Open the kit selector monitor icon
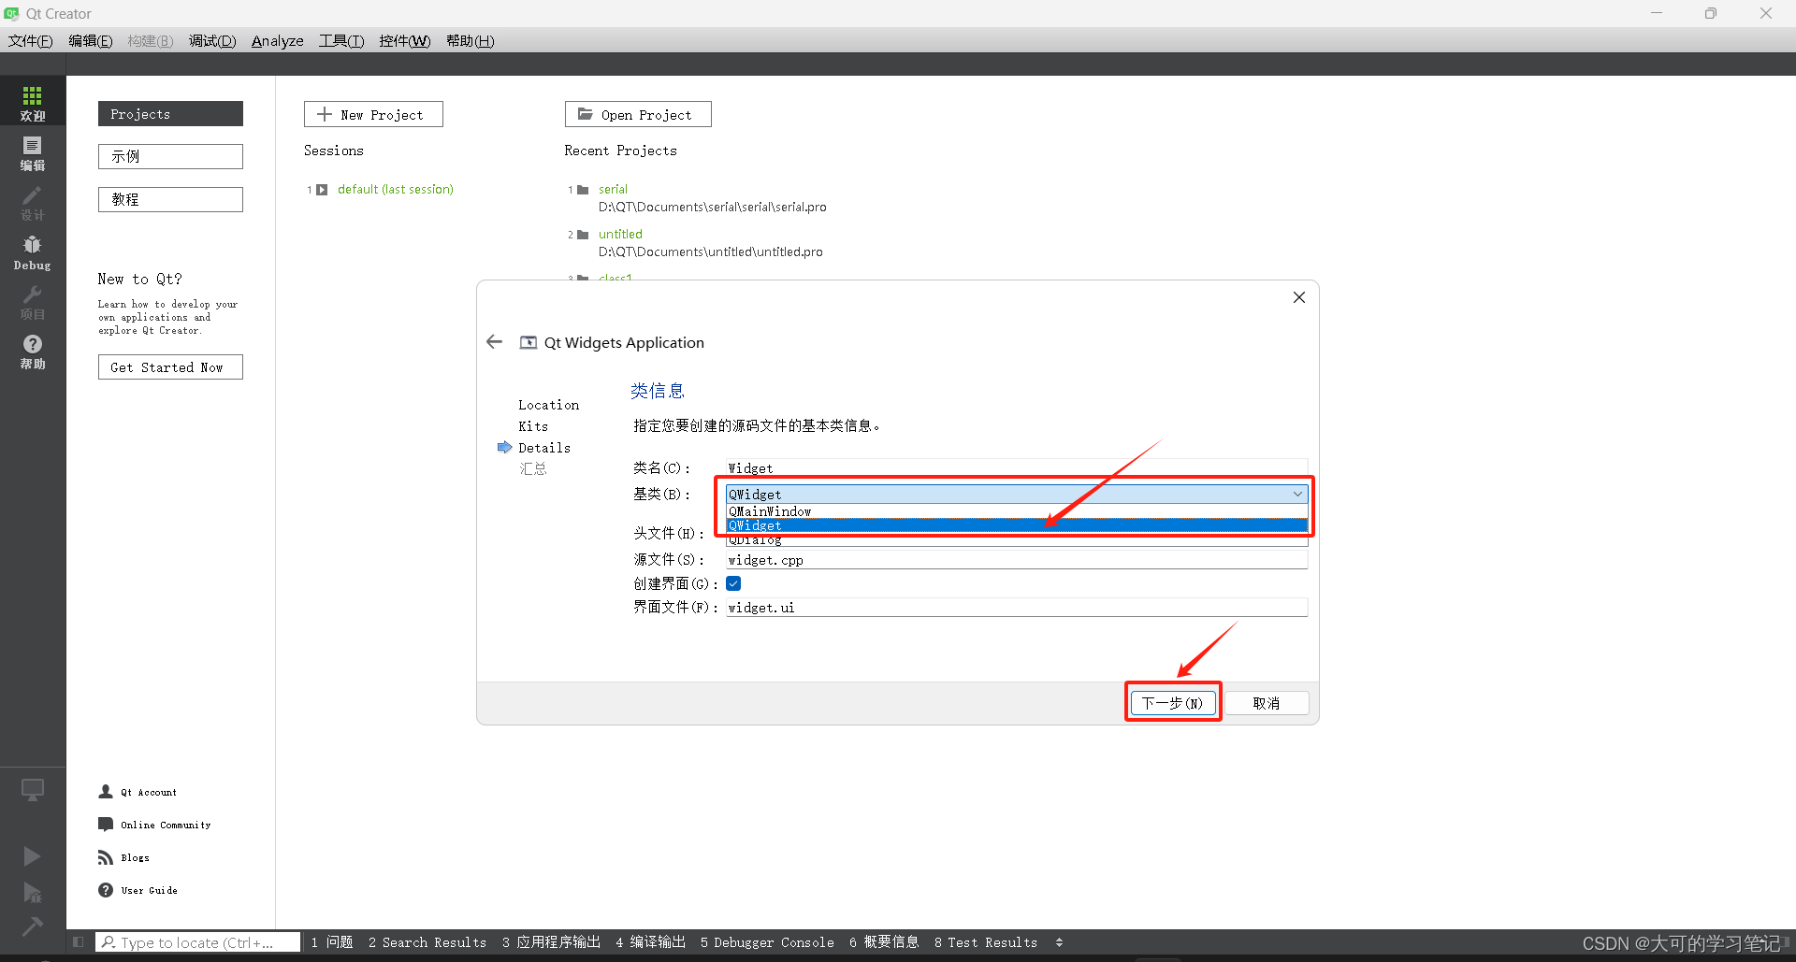1796x962 pixels. point(32,789)
